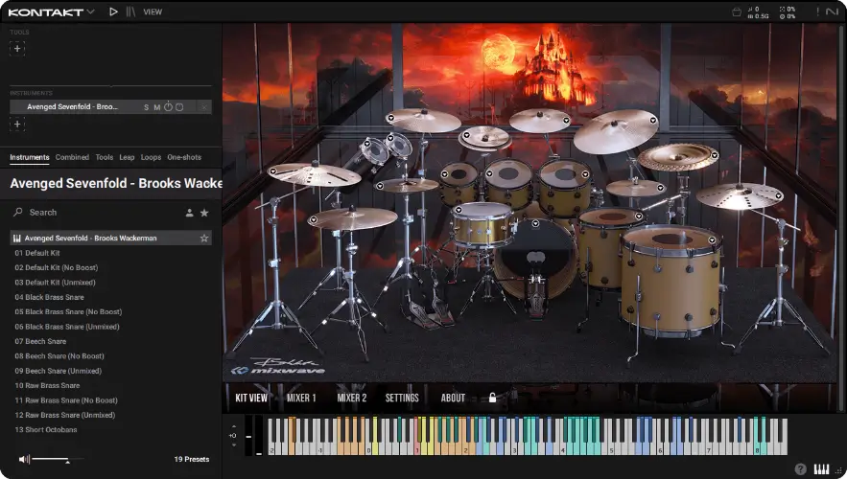The height and width of the screenshot is (479, 847).
Task: Show user presets with the person icon
Action: [189, 213]
